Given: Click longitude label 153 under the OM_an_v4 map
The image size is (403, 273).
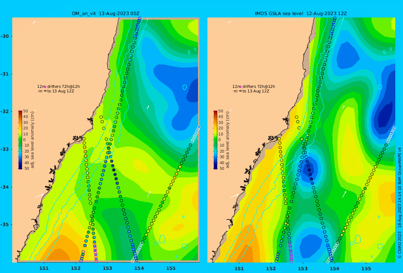Looking at the screenshot, I should tap(108, 268).
